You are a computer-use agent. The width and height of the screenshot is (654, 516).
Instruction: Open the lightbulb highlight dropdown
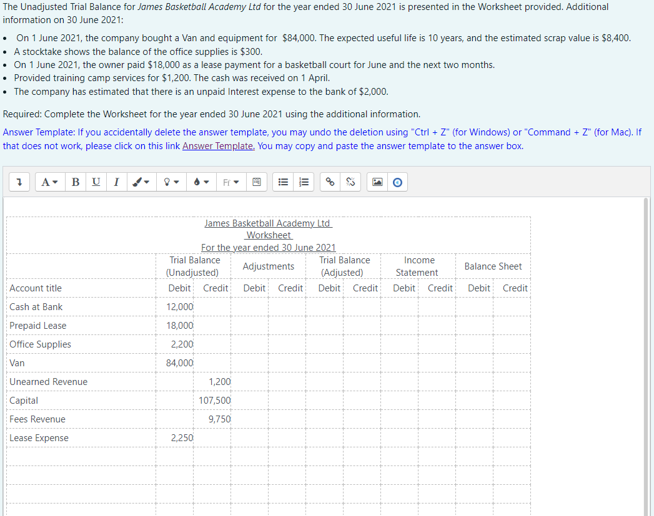(x=171, y=182)
